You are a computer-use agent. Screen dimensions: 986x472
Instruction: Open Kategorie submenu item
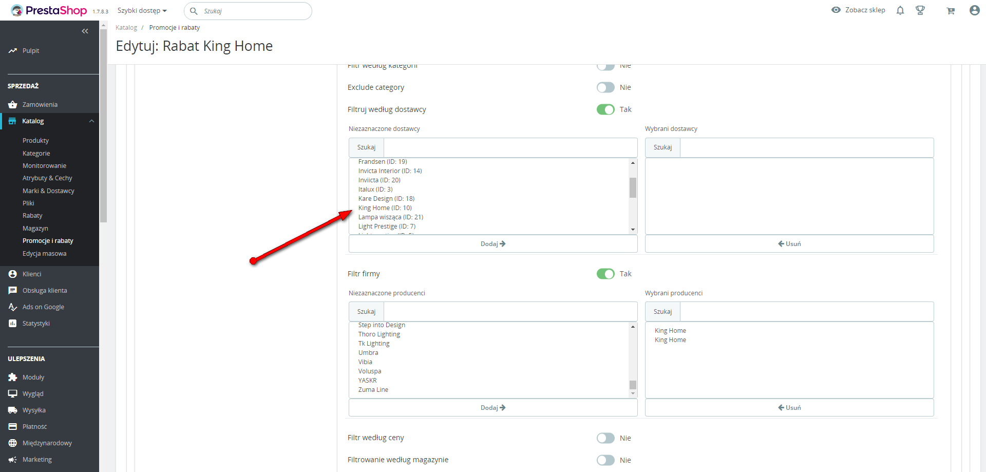pos(36,154)
